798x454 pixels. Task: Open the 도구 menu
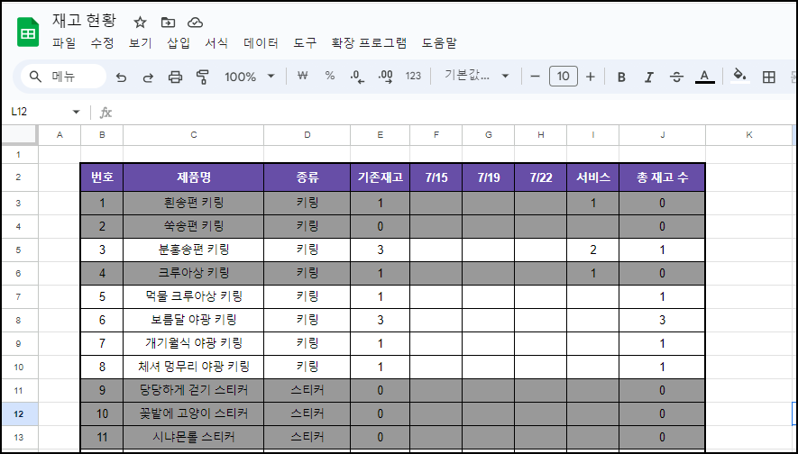click(305, 43)
